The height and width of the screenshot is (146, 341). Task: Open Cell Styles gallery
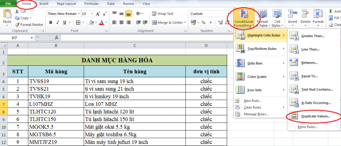pyautogui.click(x=277, y=18)
